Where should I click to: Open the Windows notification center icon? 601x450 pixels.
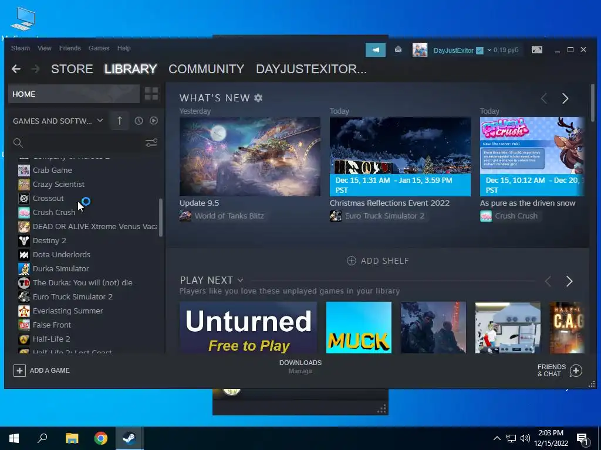[582, 439]
